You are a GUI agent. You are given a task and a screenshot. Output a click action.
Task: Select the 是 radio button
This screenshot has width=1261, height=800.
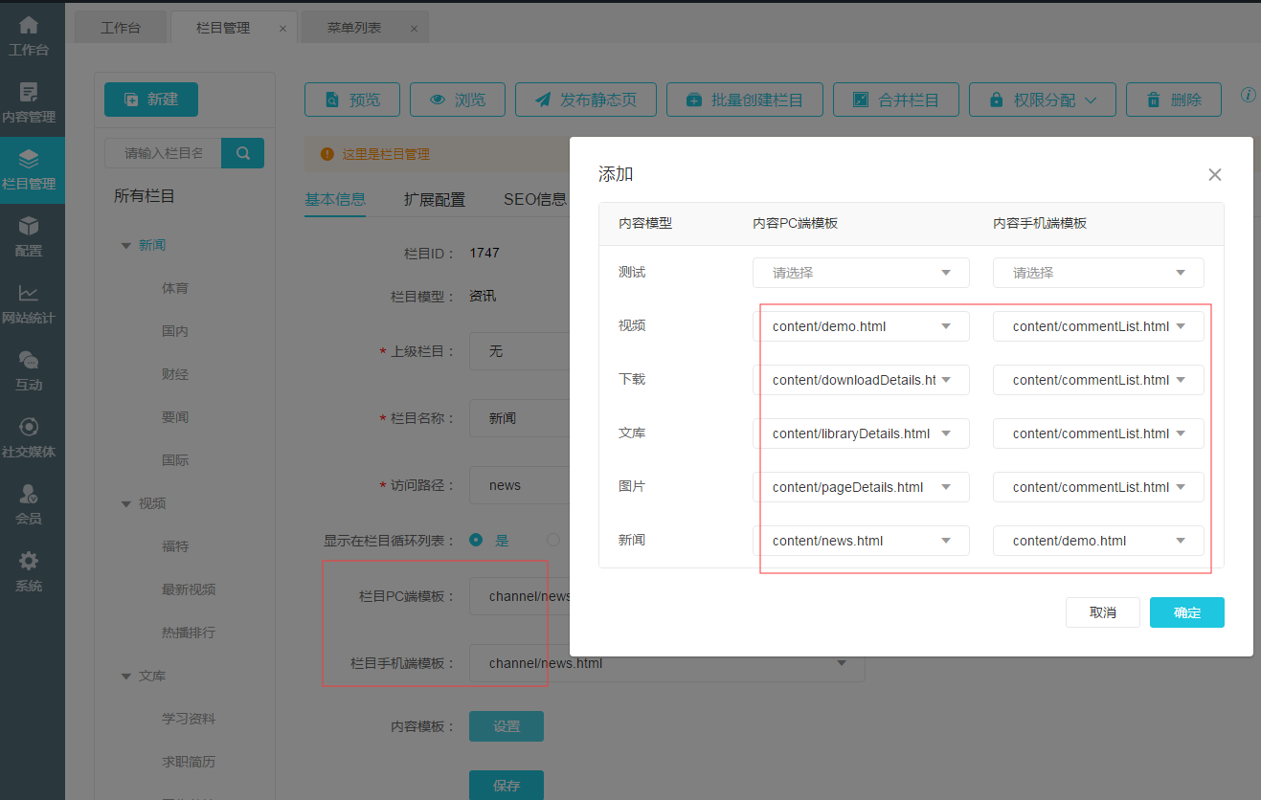pos(476,540)
